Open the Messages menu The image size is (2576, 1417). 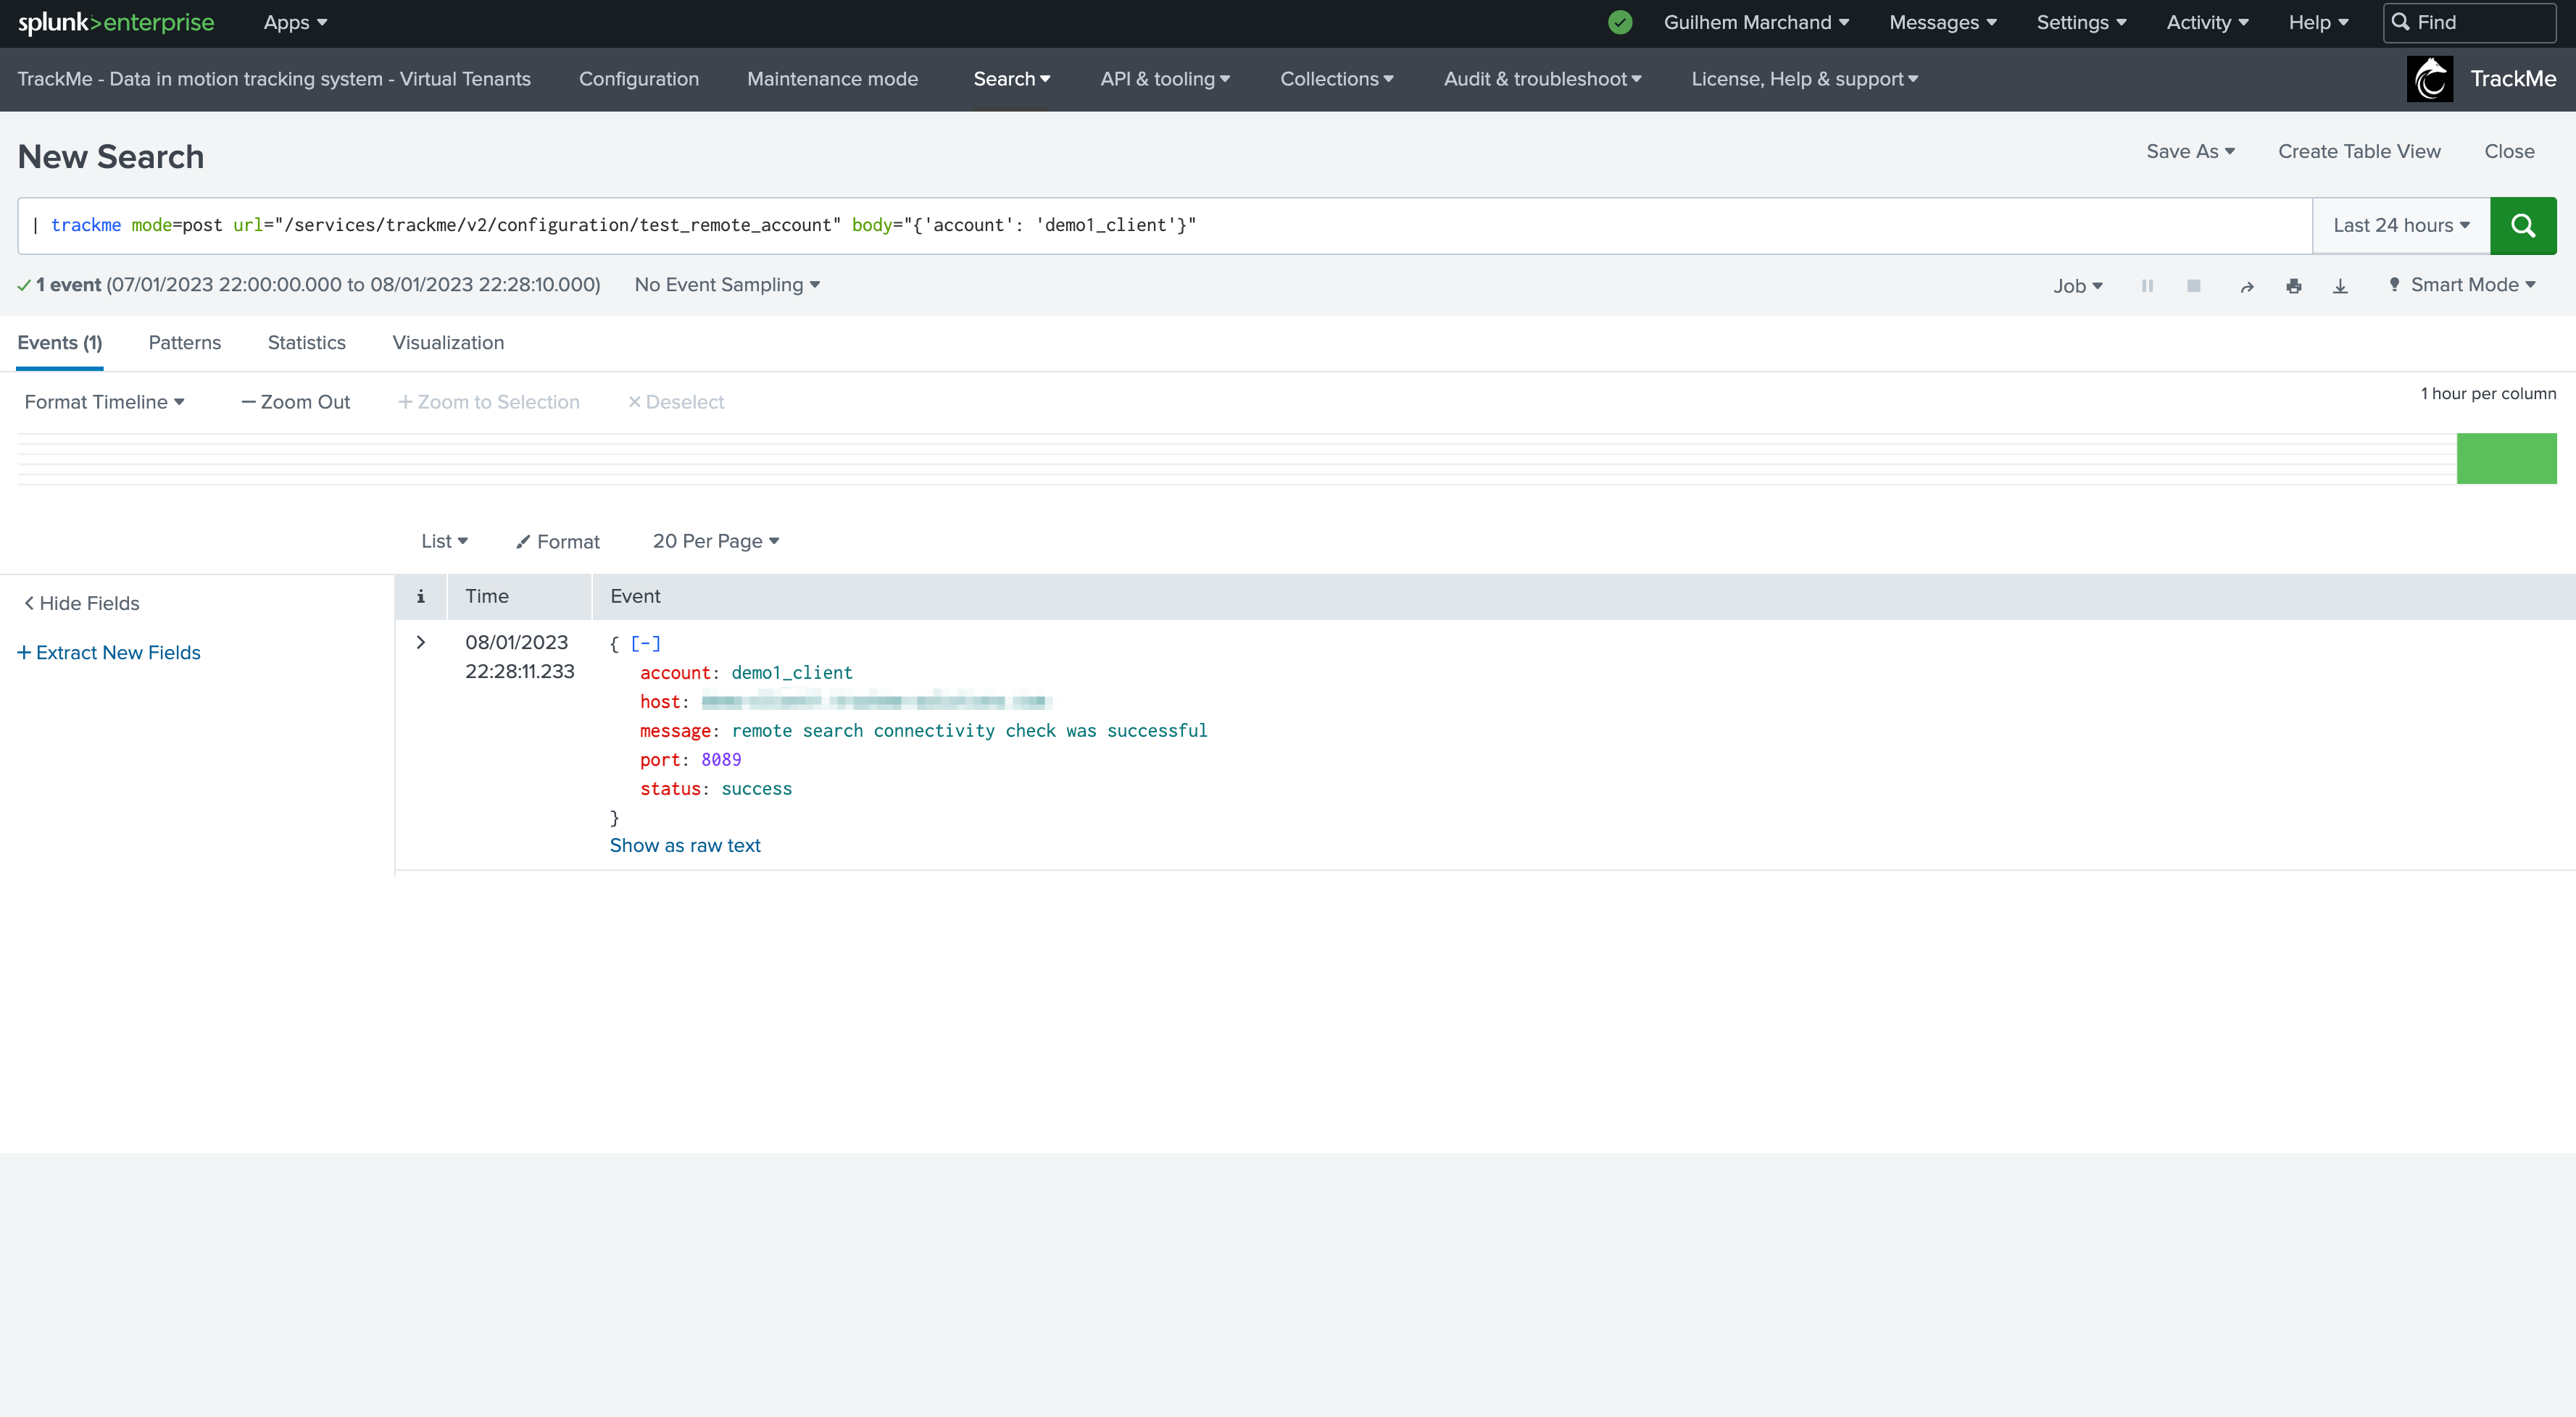[x=1942, y=22]
